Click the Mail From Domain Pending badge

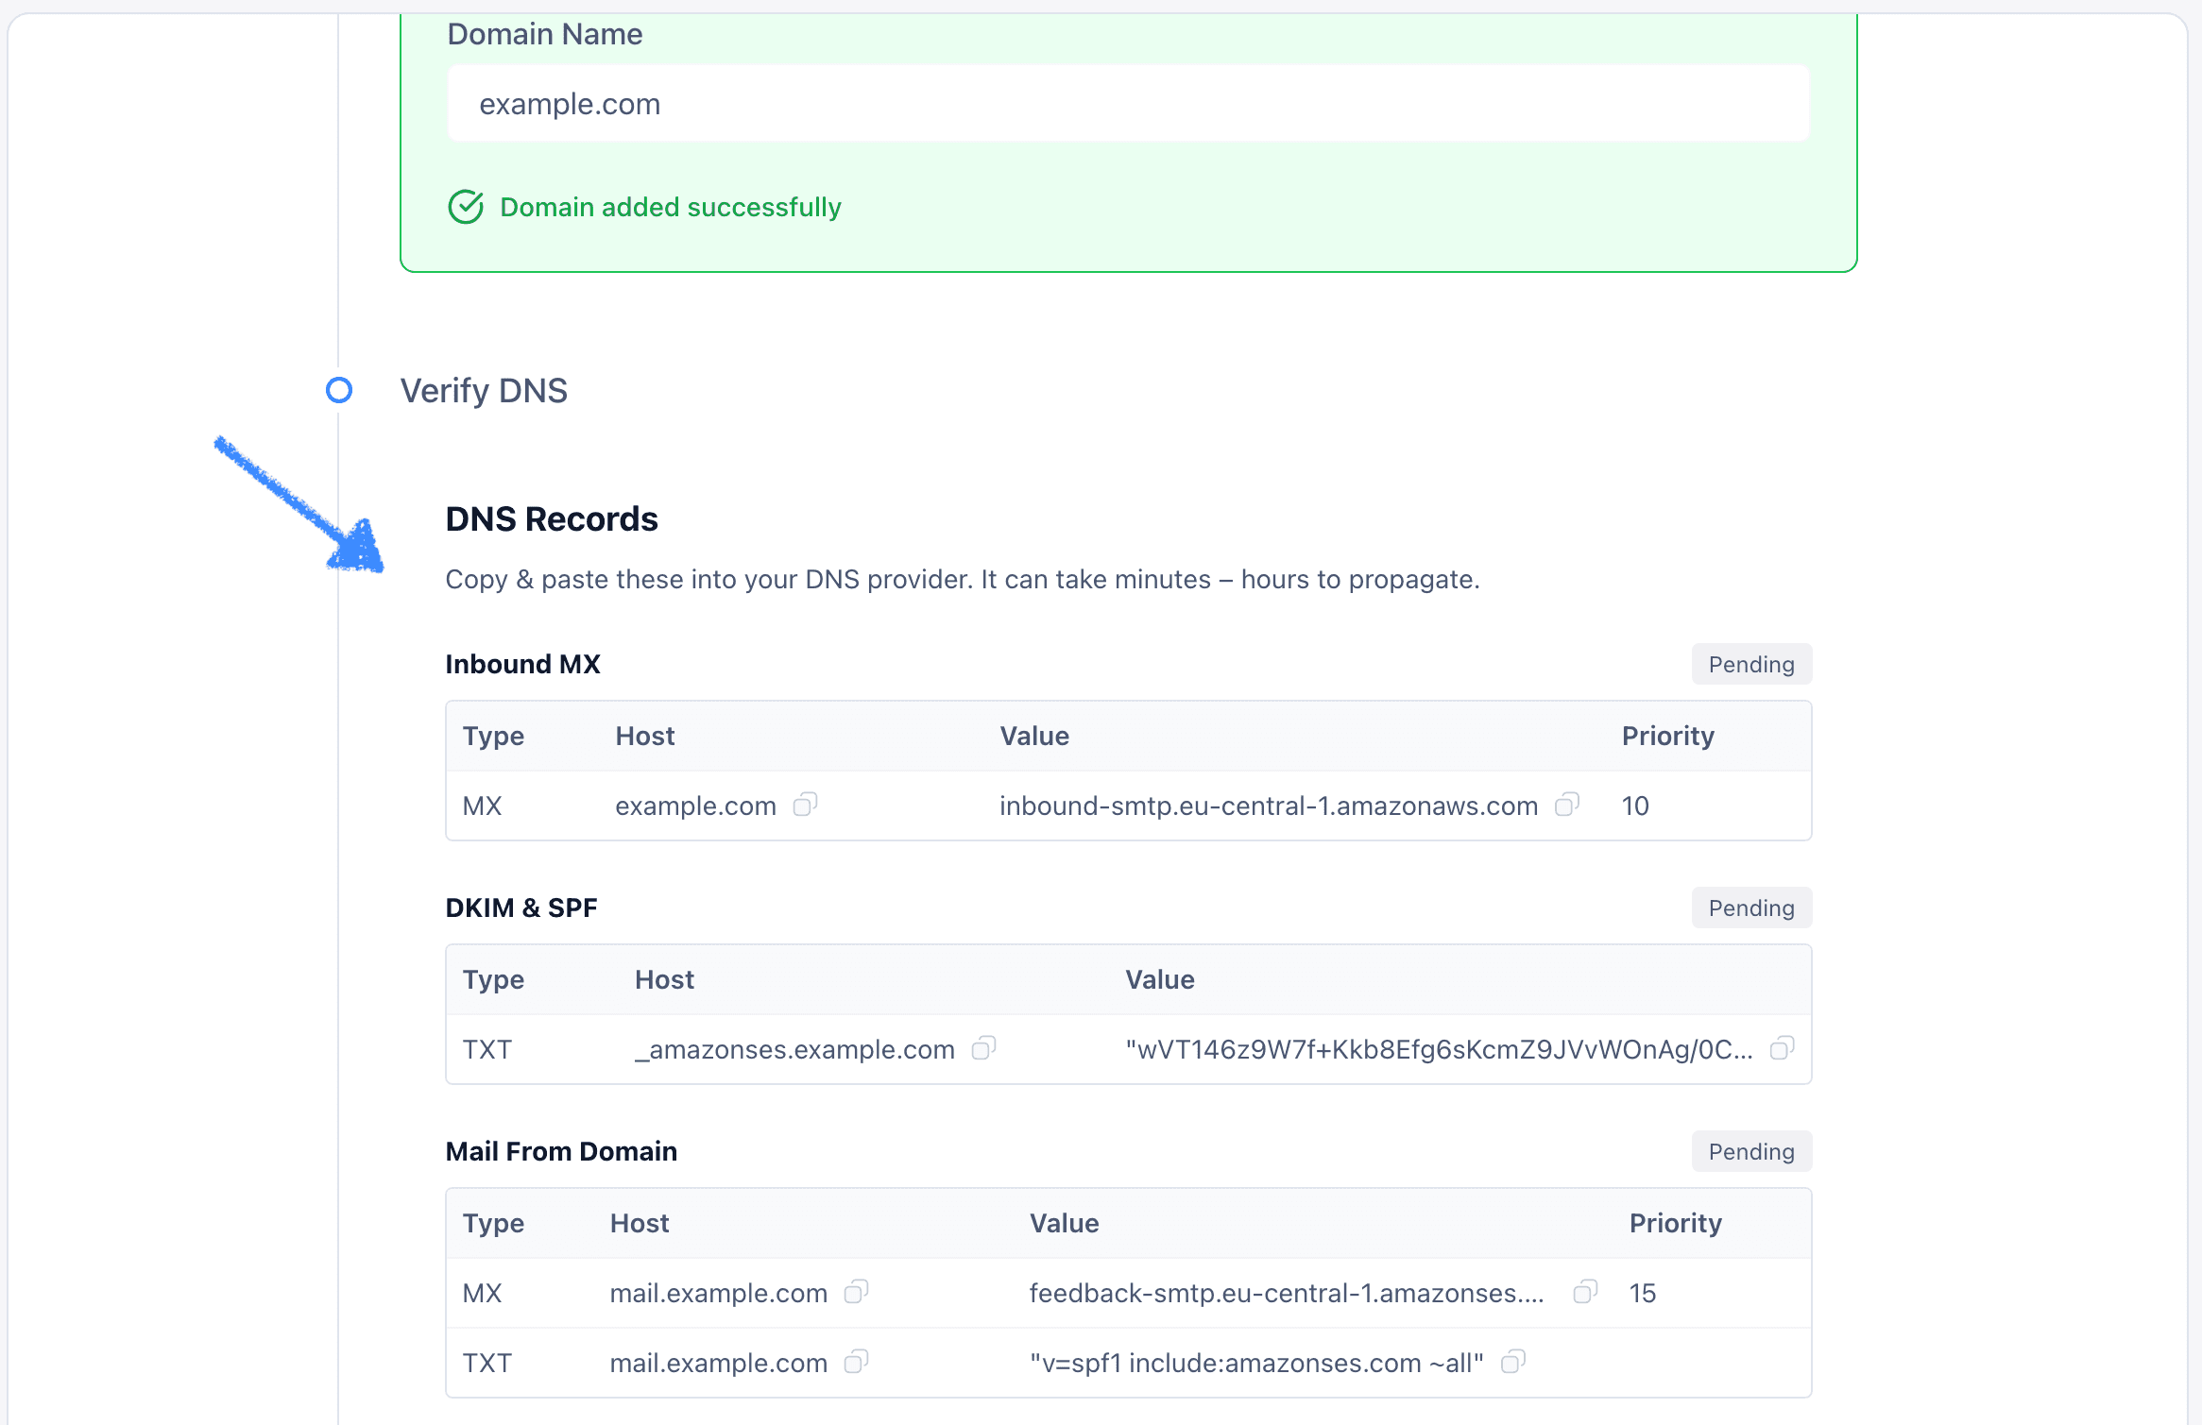click(x=1750, y=1151)
